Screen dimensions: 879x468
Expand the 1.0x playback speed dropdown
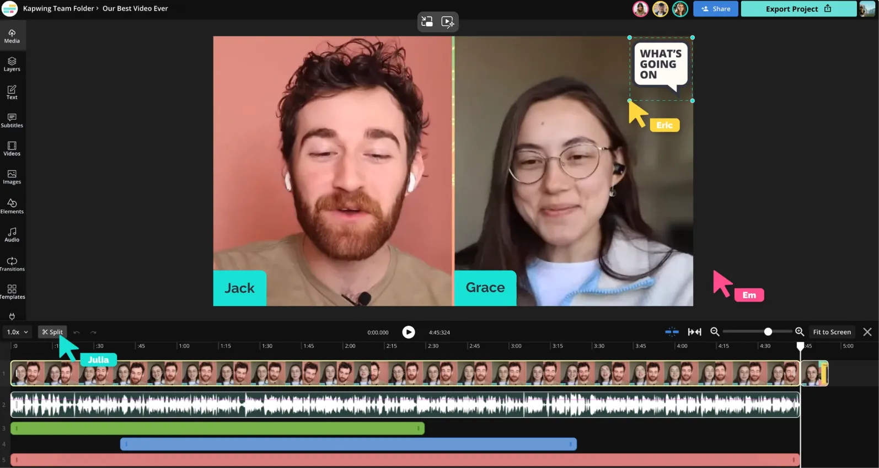[18, 332]
